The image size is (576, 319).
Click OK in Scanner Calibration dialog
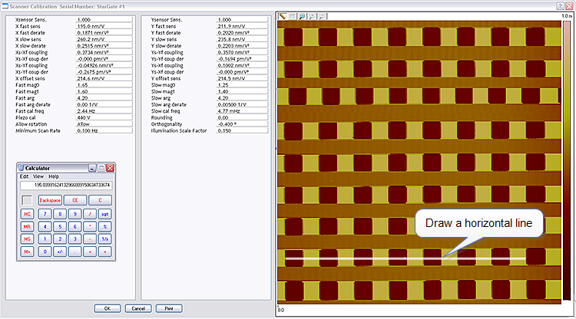(108, 308)
